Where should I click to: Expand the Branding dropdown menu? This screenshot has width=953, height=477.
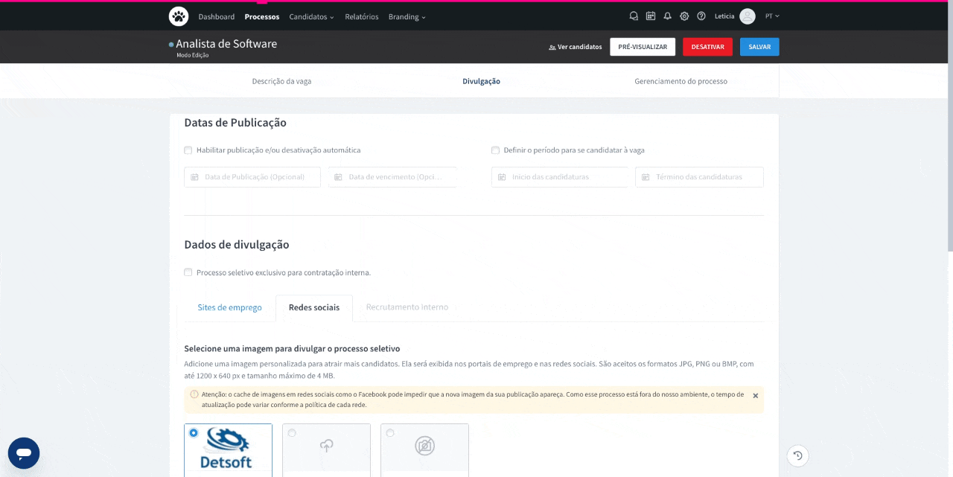pos(407,16)
